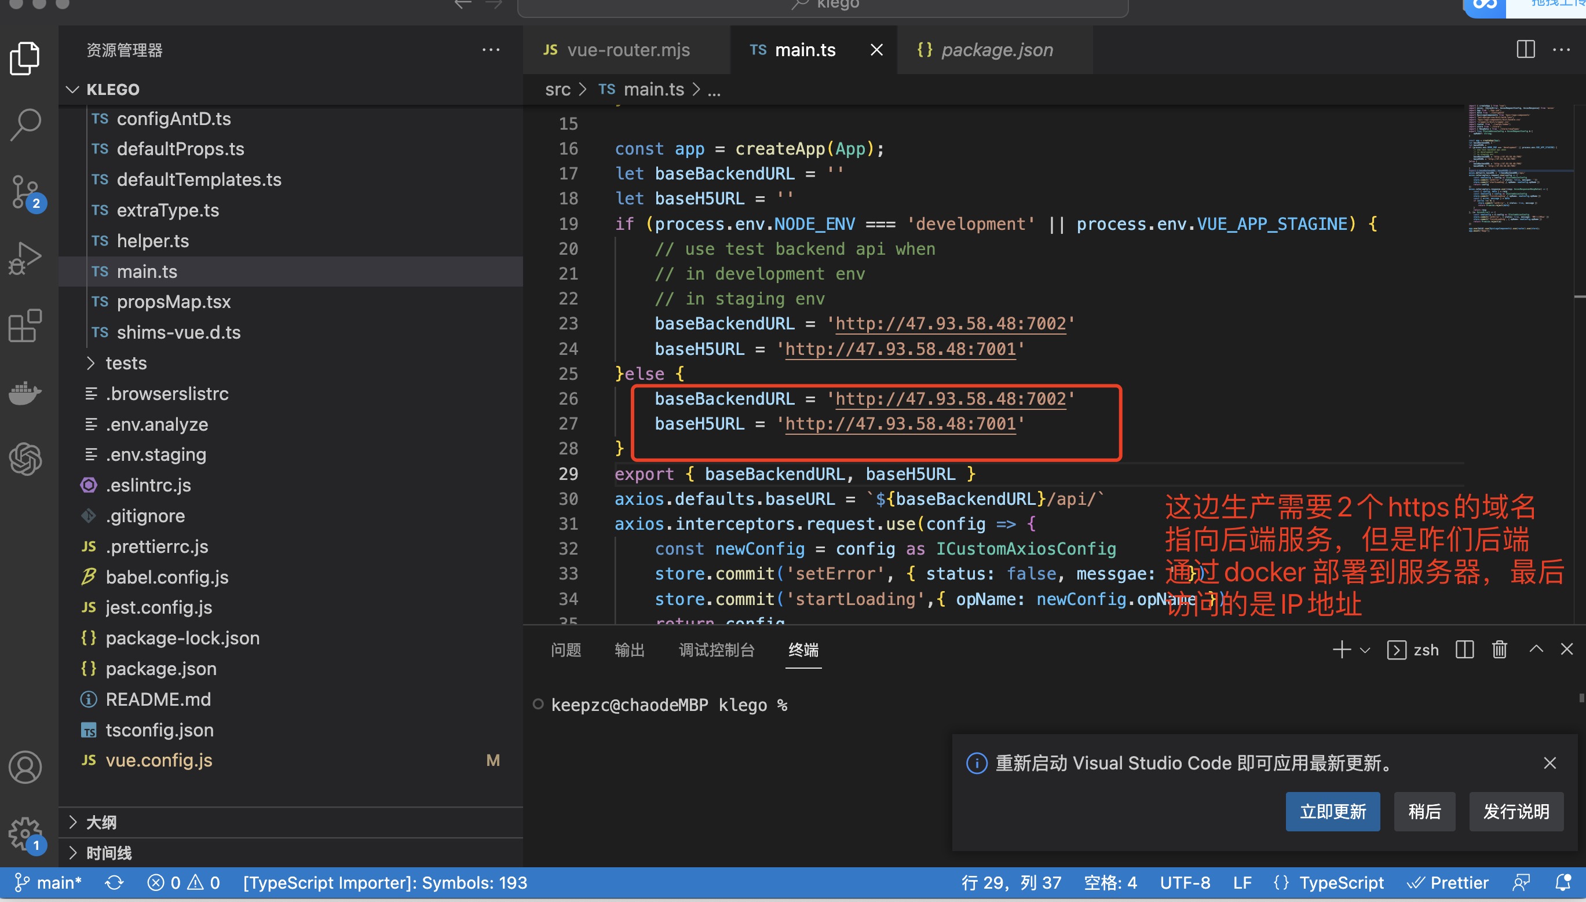Open configAntD.ts in the file tree

[291, 118]
